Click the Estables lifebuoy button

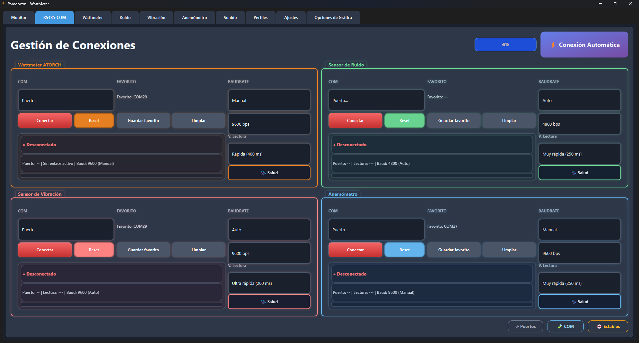coord(608,326)
